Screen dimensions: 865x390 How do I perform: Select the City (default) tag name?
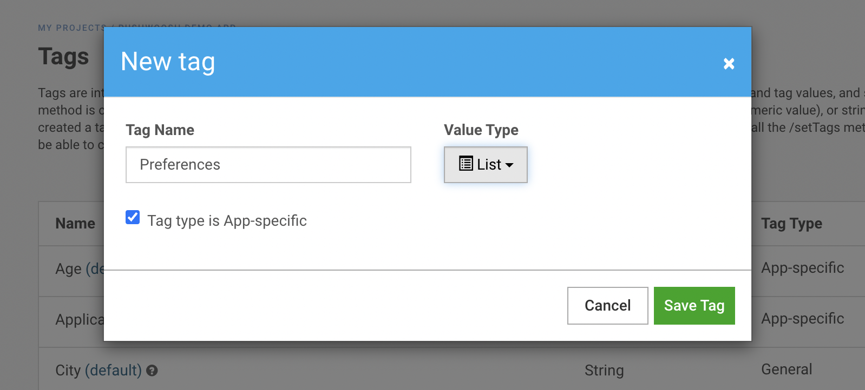[x=98, y=371]
